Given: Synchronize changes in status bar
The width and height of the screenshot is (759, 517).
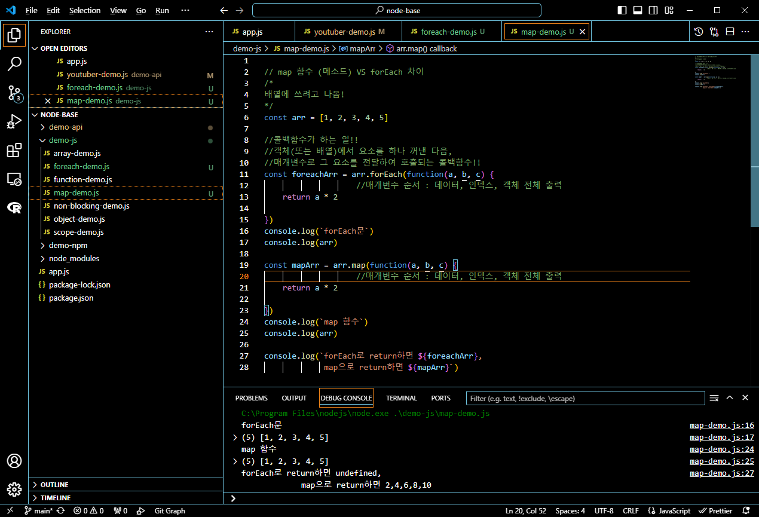Looking at the screenshot, I should point(60,511).
